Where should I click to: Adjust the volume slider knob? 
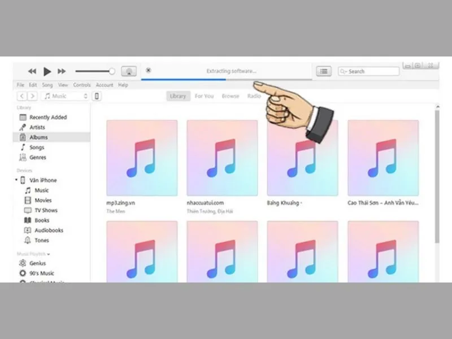(x=112, y=71)
